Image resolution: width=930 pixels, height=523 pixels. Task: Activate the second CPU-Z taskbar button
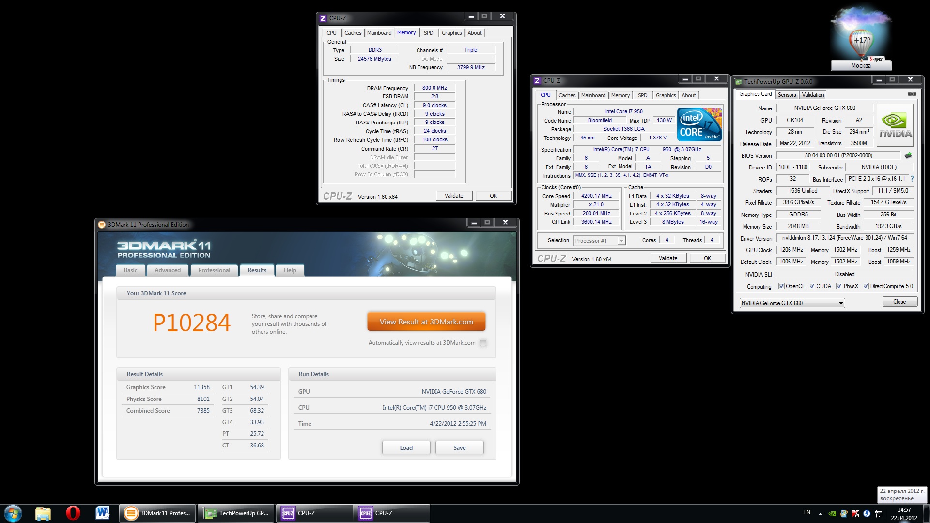coord(392,513)
